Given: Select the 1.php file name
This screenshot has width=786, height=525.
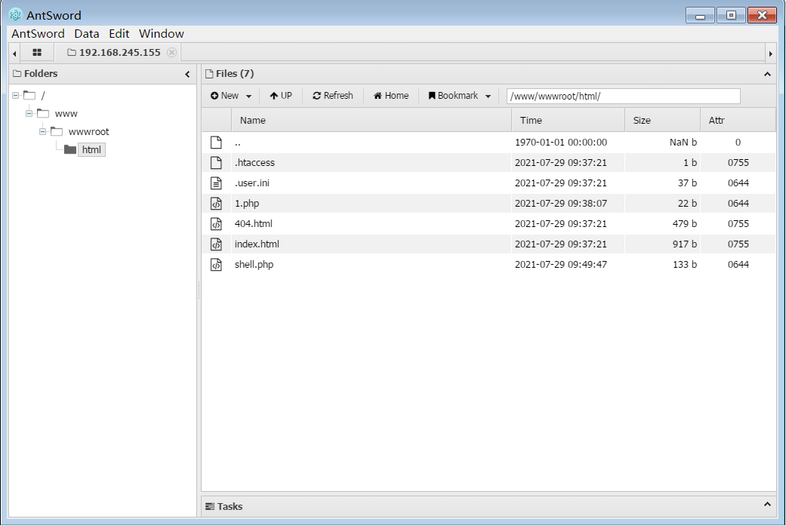Looking at the screenshot, I should pyautogui.click(x=247, y=204).
